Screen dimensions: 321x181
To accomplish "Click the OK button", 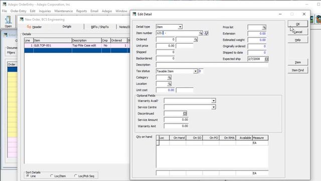I will 297,24.
